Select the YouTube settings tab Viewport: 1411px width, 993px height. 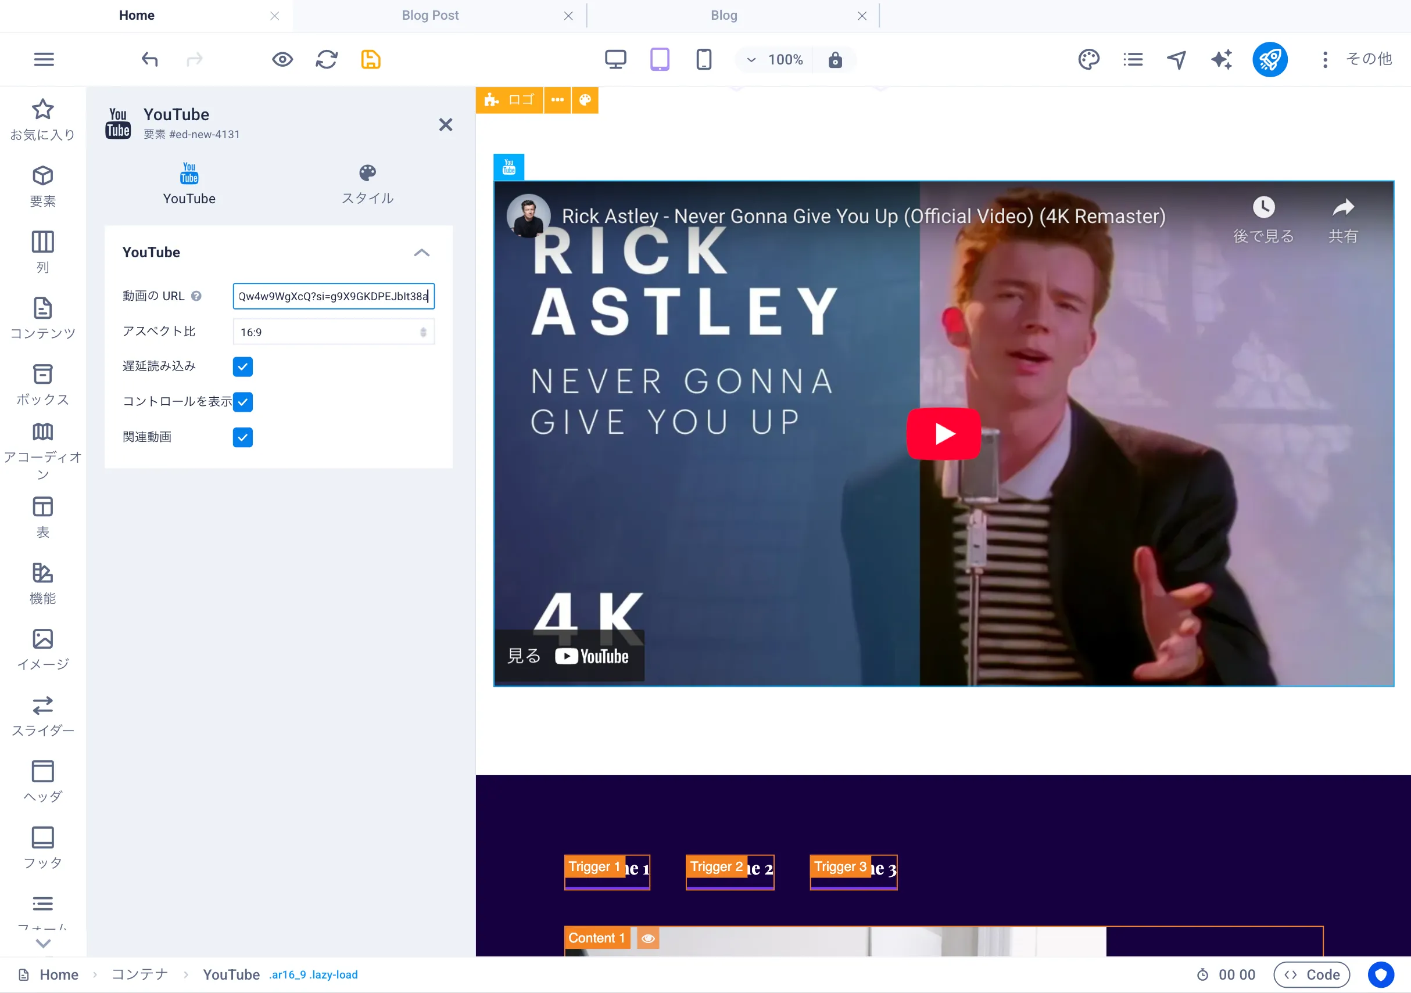click(189, 184)
